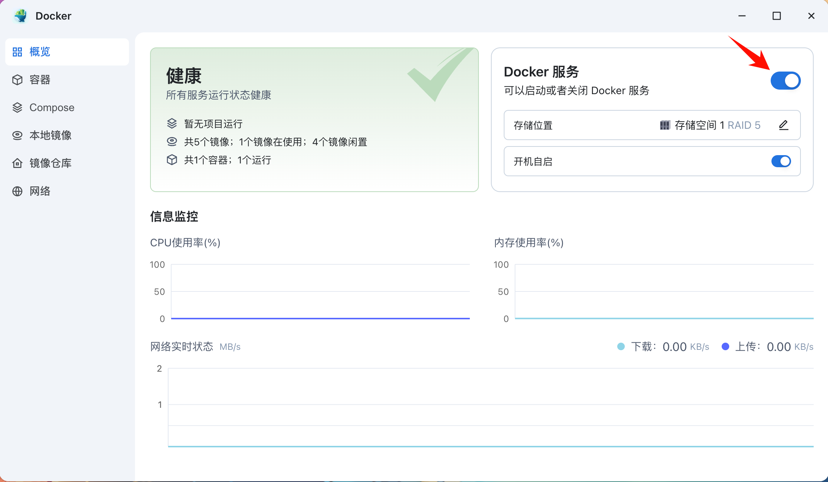Close the Docker window
This screenshot has height=482, width=828.
811,16
